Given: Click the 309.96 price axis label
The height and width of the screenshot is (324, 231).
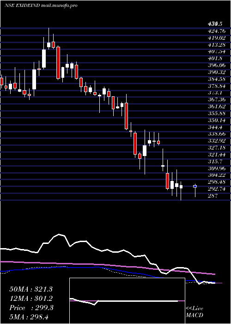Looking at the screenshot, I should click(216, 168).
